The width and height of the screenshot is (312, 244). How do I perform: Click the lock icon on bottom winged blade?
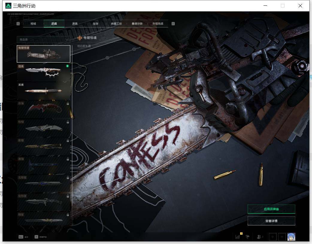(x=68, y=215)
